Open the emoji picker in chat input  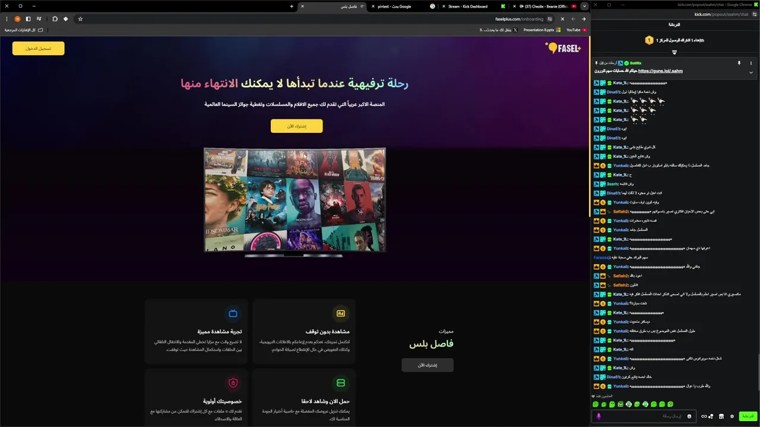pyautogui.click(x=689, y=416)
